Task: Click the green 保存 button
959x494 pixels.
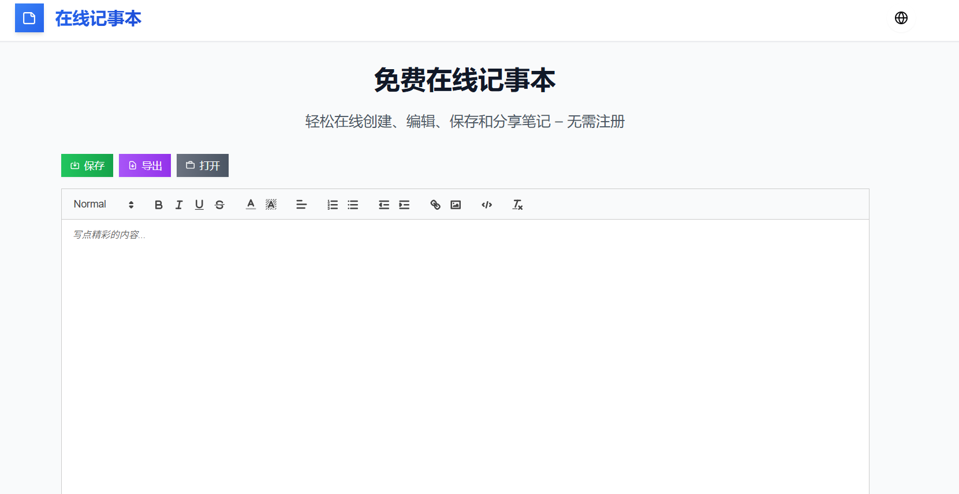Action: tap(87, 165)
